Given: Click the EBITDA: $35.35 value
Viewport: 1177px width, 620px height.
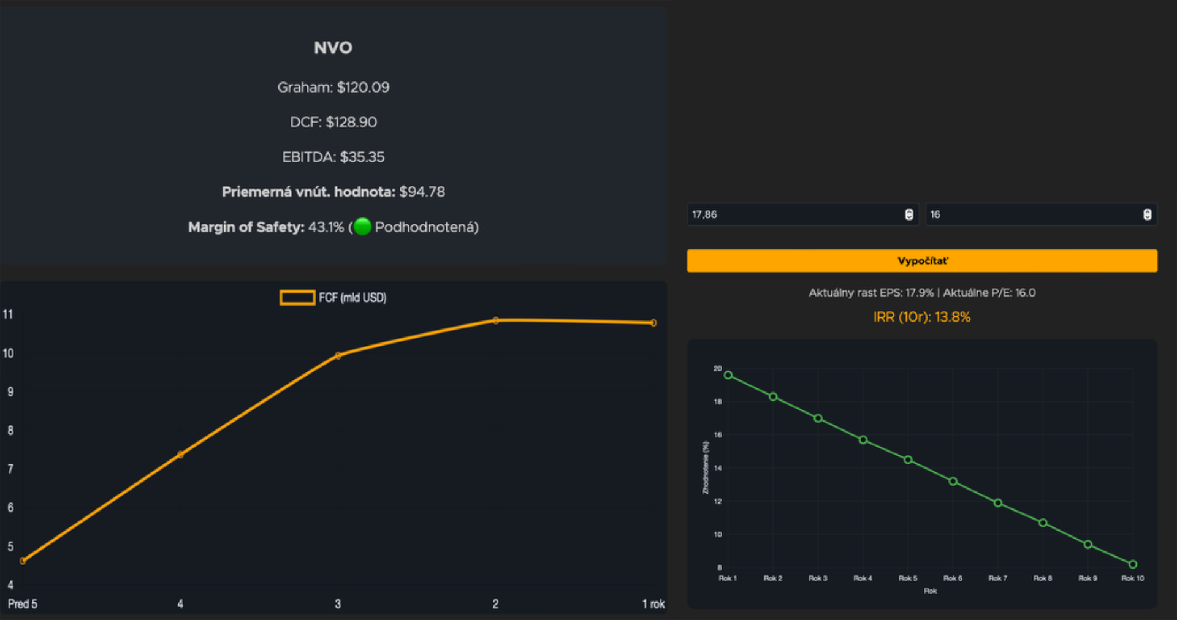Looking at the screenshot, I should (333, 157).
